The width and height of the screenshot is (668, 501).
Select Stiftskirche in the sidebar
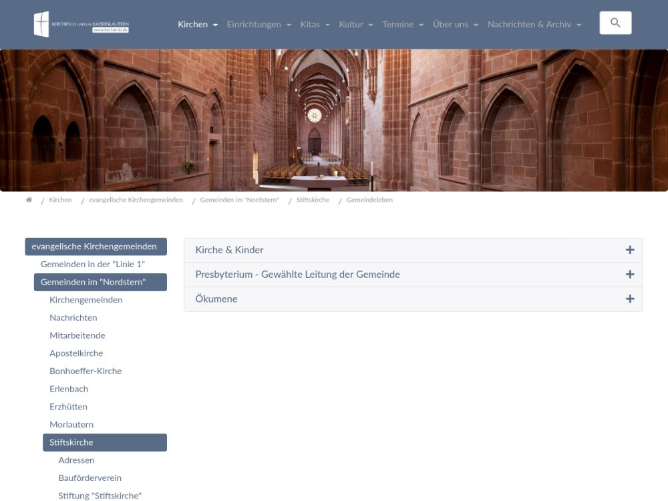coord(71,442)
